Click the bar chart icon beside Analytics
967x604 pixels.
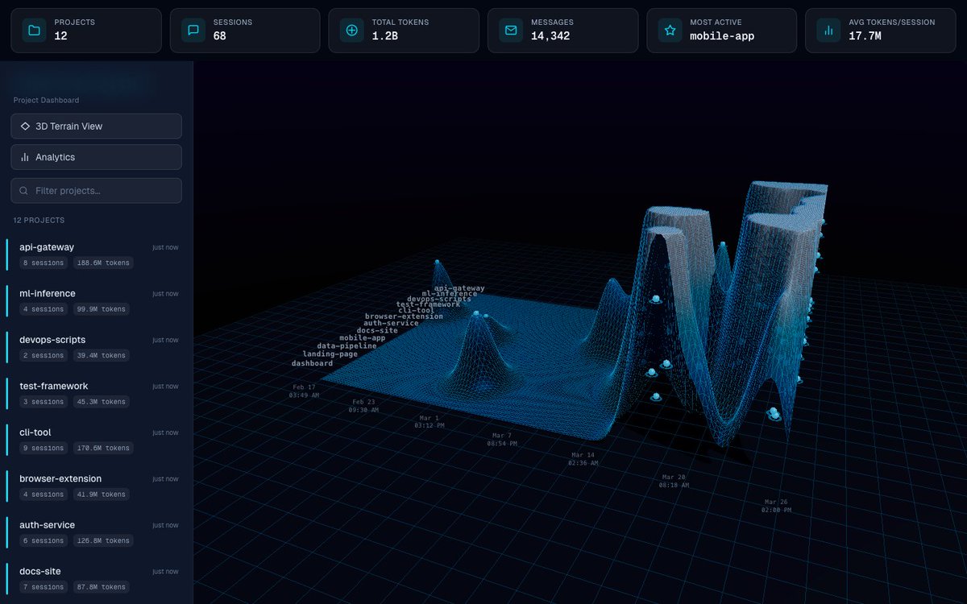[25, 157]
